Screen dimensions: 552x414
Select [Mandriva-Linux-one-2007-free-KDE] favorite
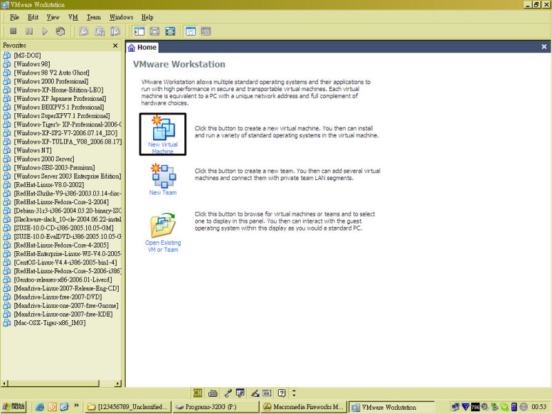pyautogui.click(x=63, y=314)
